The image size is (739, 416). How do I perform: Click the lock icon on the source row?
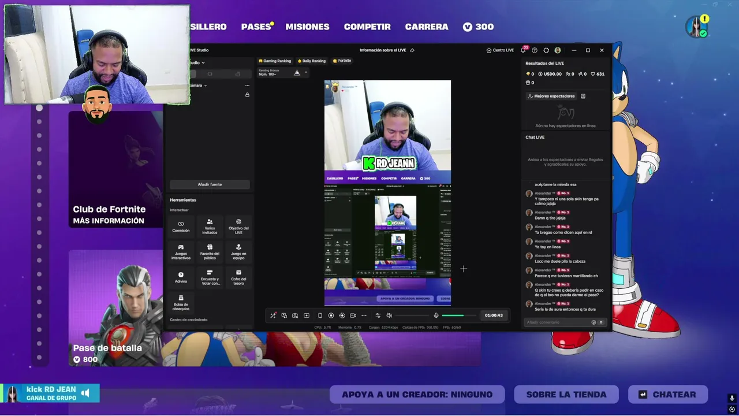pos(247,95)
